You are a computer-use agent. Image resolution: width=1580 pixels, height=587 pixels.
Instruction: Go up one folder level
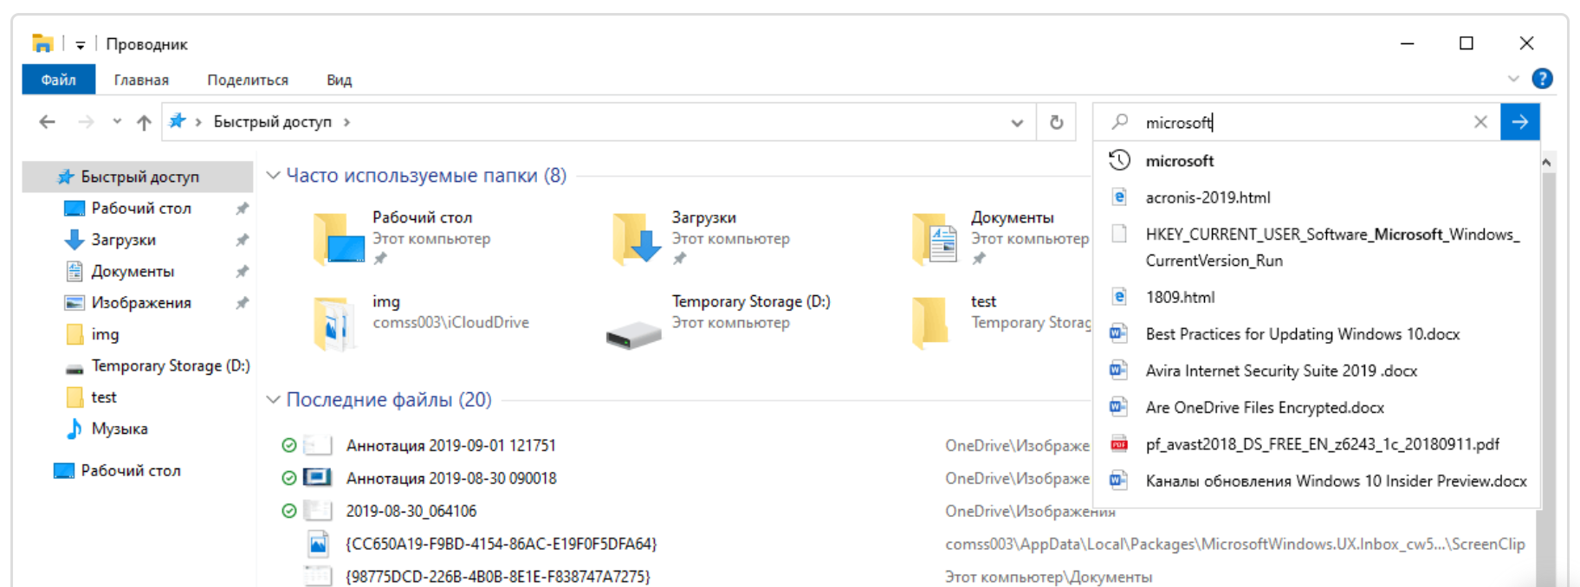(x=144, y=122)
